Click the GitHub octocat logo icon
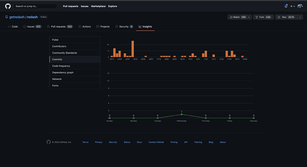Image resolution: width=307 pixels, height=167 pixels. pyautogui.click(x=8, y=6)
